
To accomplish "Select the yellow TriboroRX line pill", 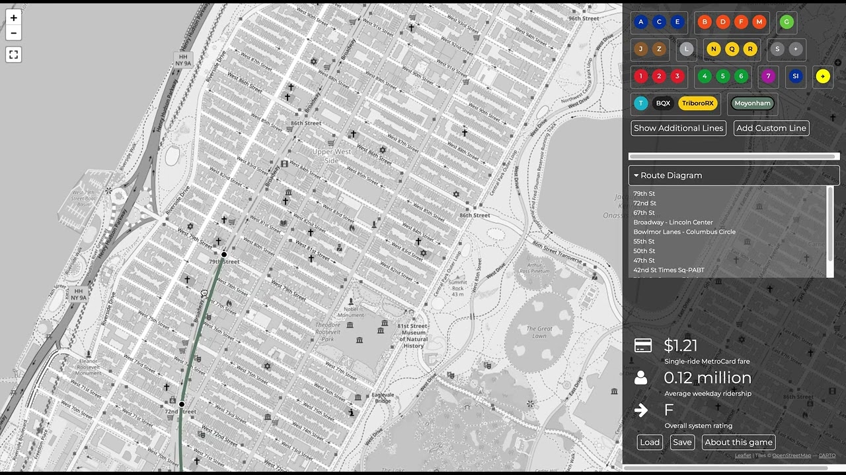I will coord(698,103).
